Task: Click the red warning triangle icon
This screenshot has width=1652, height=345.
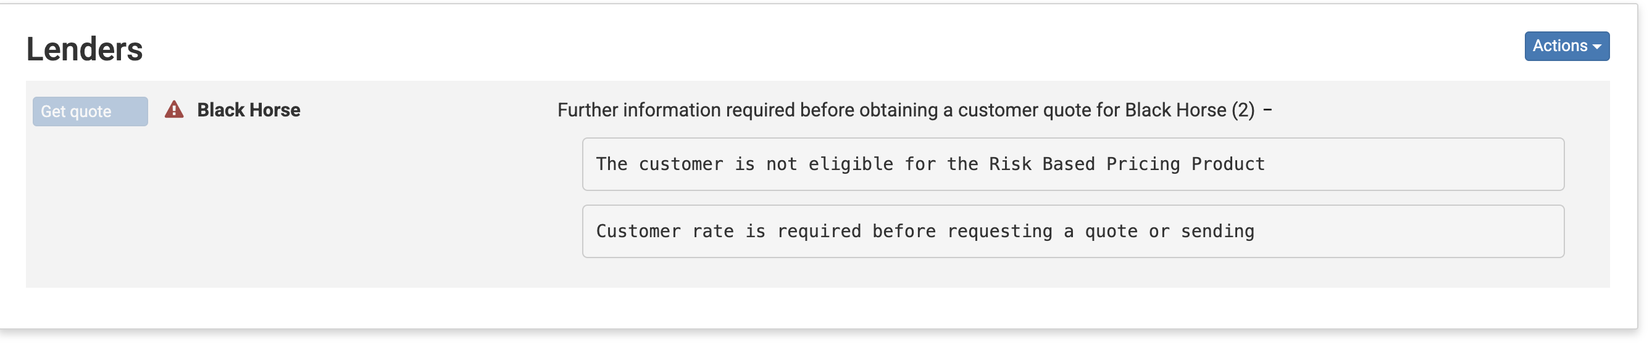Action: point(174,110)
